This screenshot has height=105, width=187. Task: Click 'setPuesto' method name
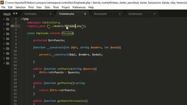pyautogui.click(x=64, y=69)
